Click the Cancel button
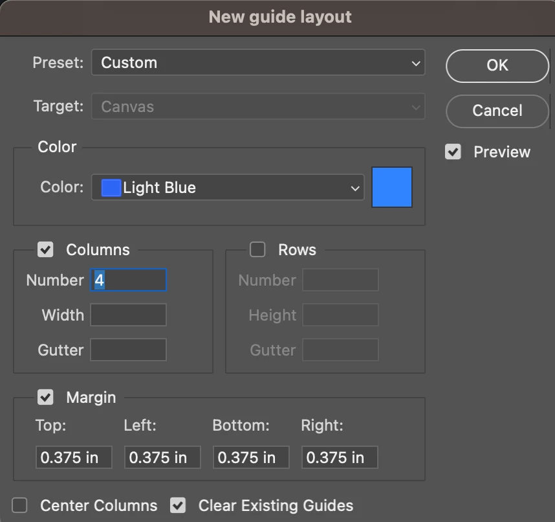The image size is (555, 522). [497, 111]
